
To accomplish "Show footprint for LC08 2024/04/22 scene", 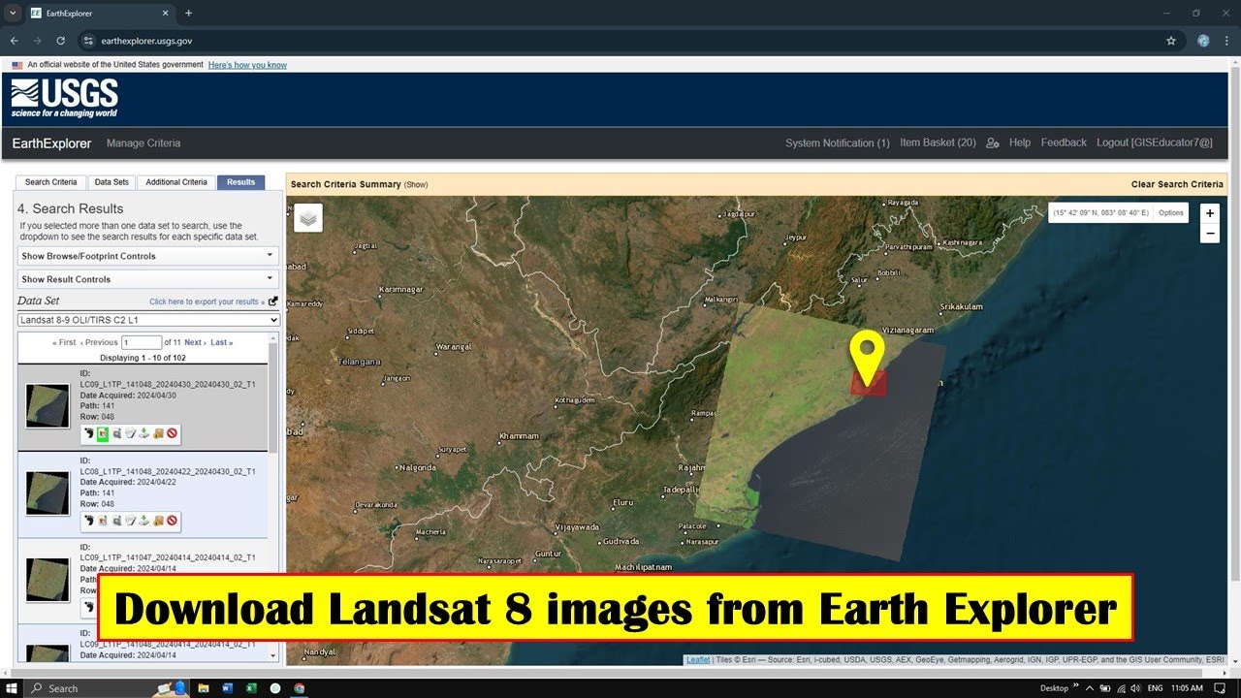I will (89, 521).
